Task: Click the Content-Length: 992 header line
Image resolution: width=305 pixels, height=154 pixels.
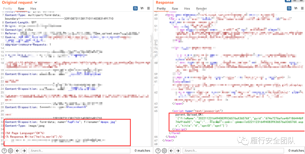Action: pyautogui.click(x=21, y=22)
